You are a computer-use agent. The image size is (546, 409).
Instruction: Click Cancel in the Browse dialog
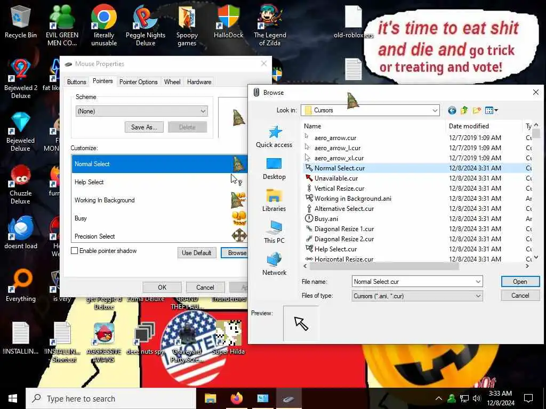[x=520, y=296]
